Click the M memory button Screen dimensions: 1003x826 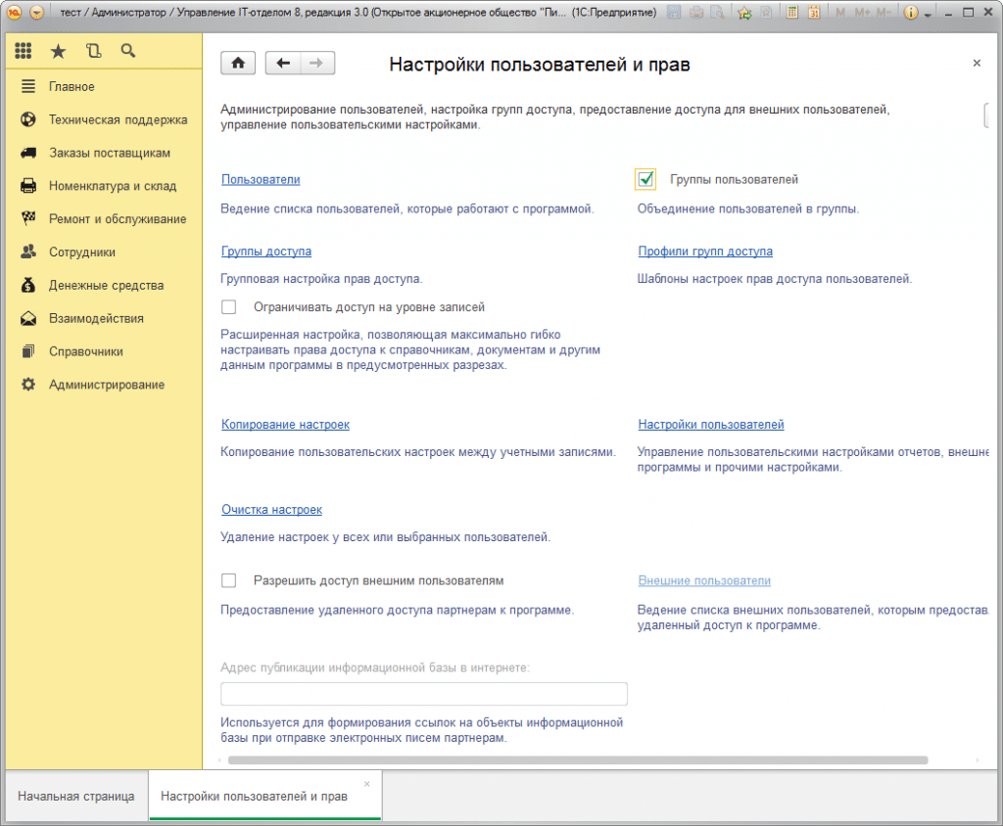[x=840, y=12]
